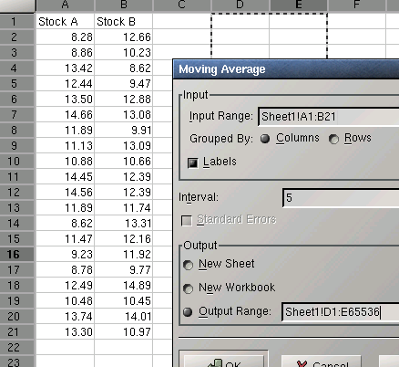Screen dimensions: 399x367
Task: Click the OK button icon
Action: tap(215, 362)
